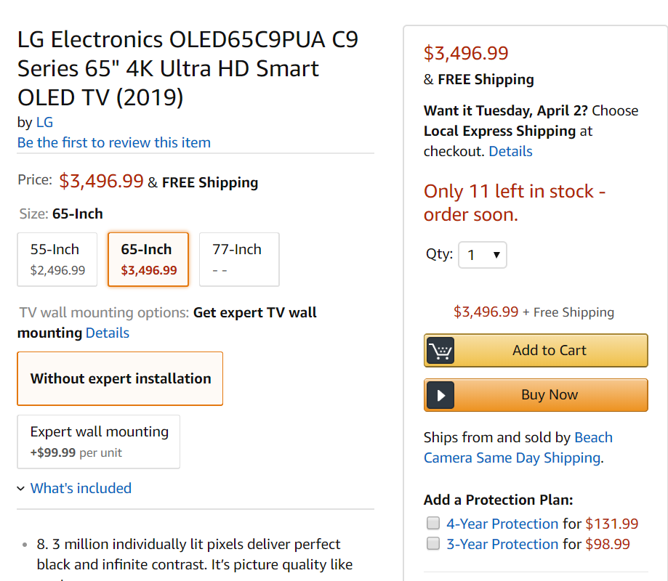
Task: Open the 4-Year Protection plan link
Action: tap(502, 524)
